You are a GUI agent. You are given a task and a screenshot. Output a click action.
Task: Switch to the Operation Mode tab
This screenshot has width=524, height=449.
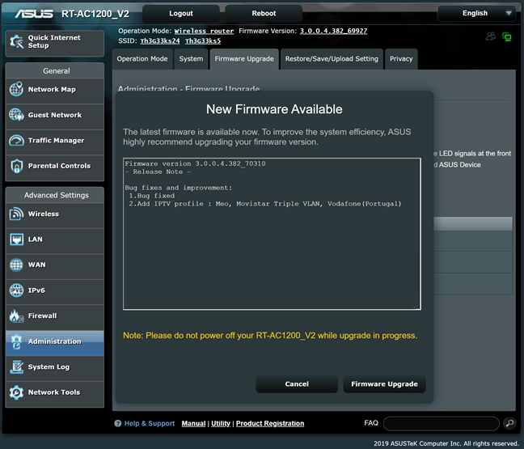coord(142,59)
